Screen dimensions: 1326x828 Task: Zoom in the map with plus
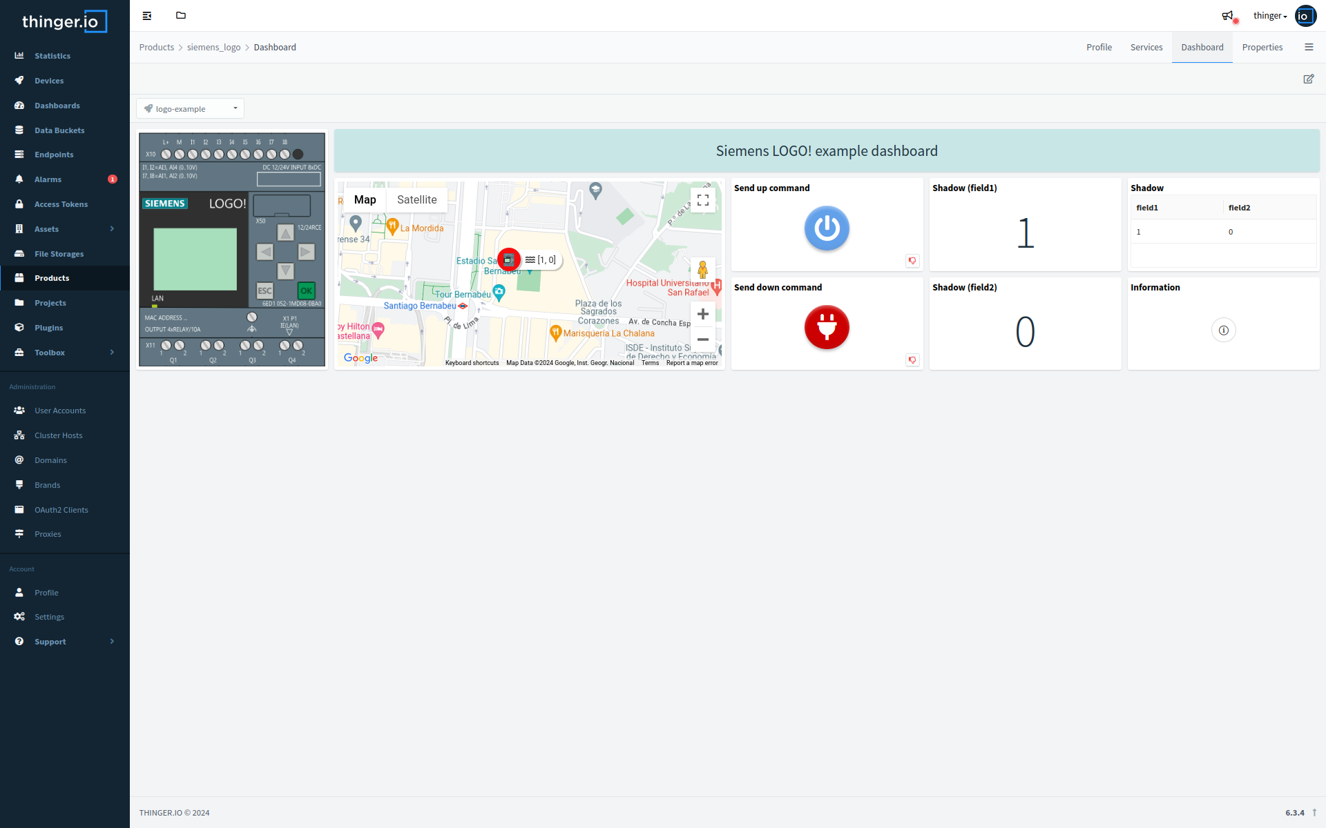click(x=702, y=314)
